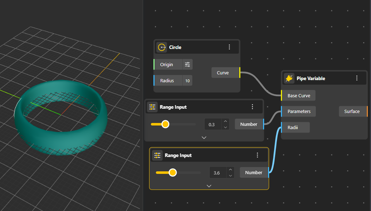
Task: Click icon of Range Input 0.3 node
Action: click(x=152, y=107)
